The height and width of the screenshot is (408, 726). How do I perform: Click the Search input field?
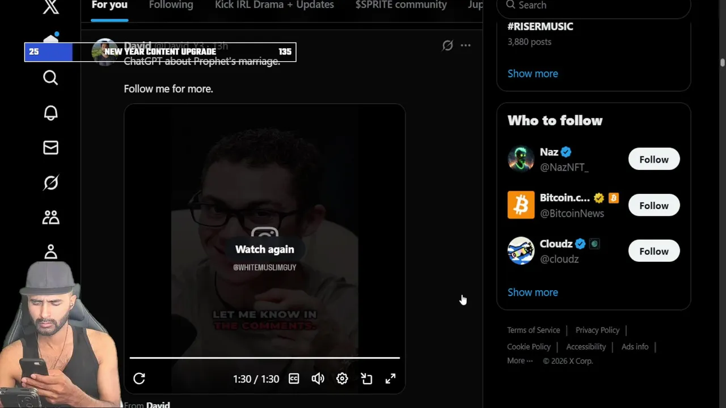[593, 7]
